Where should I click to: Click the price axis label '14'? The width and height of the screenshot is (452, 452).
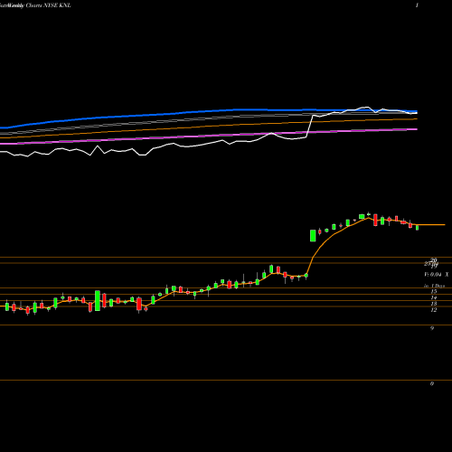[434, 297]
